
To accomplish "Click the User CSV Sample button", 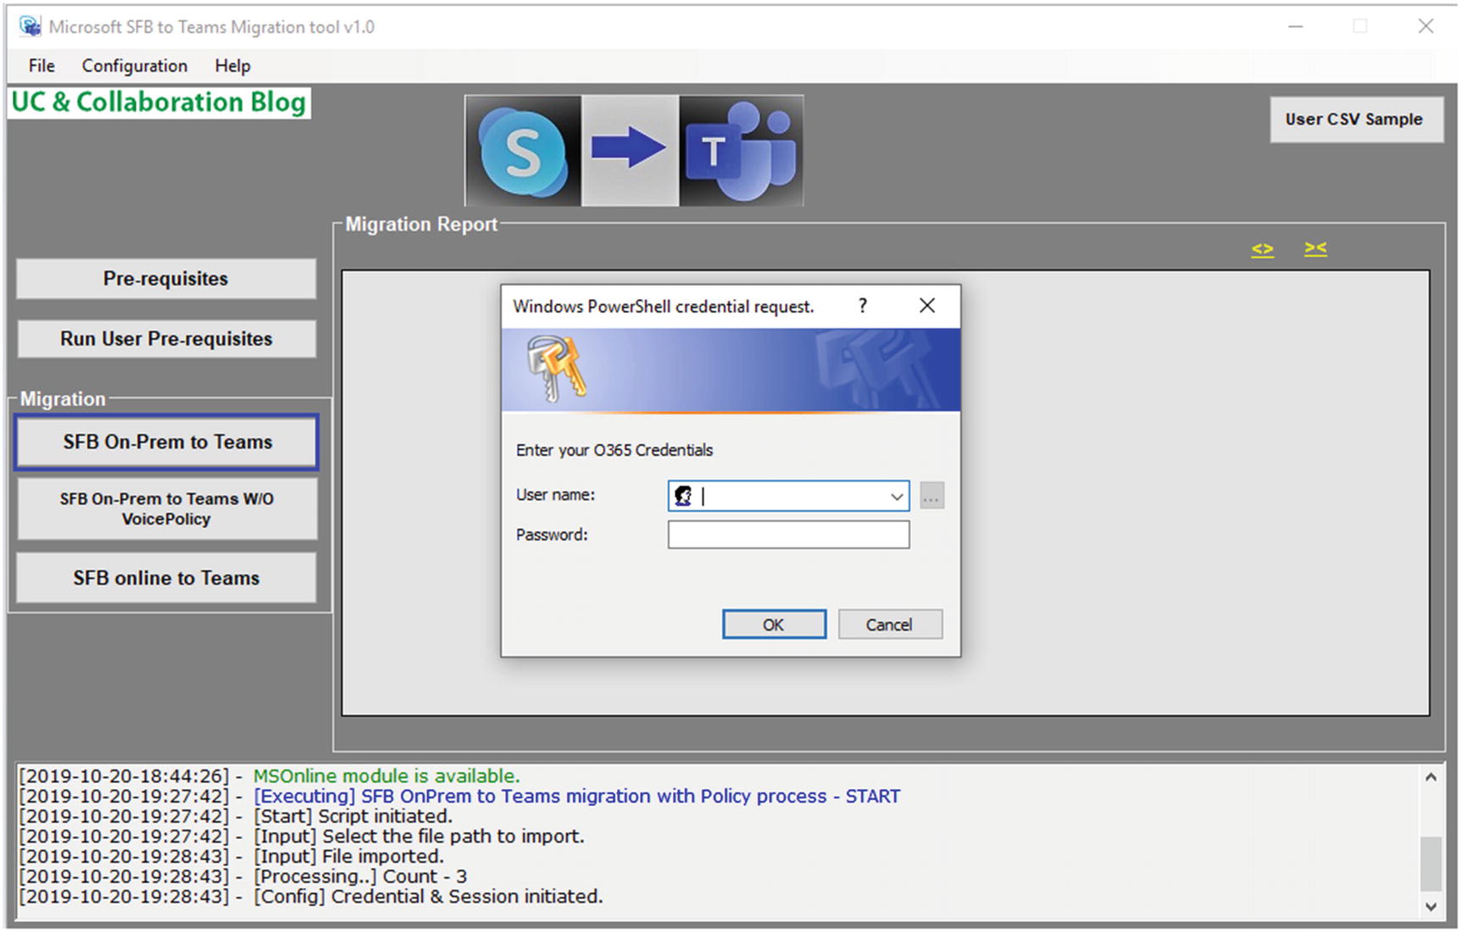I will (x=1356, y=119).
